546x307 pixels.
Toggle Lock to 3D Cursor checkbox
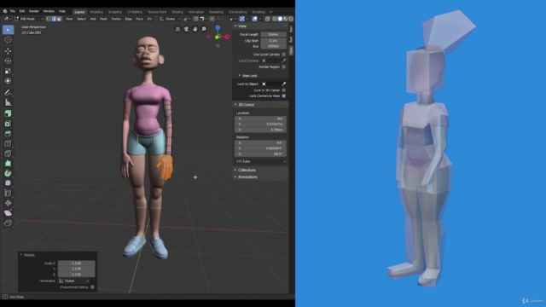283,90
